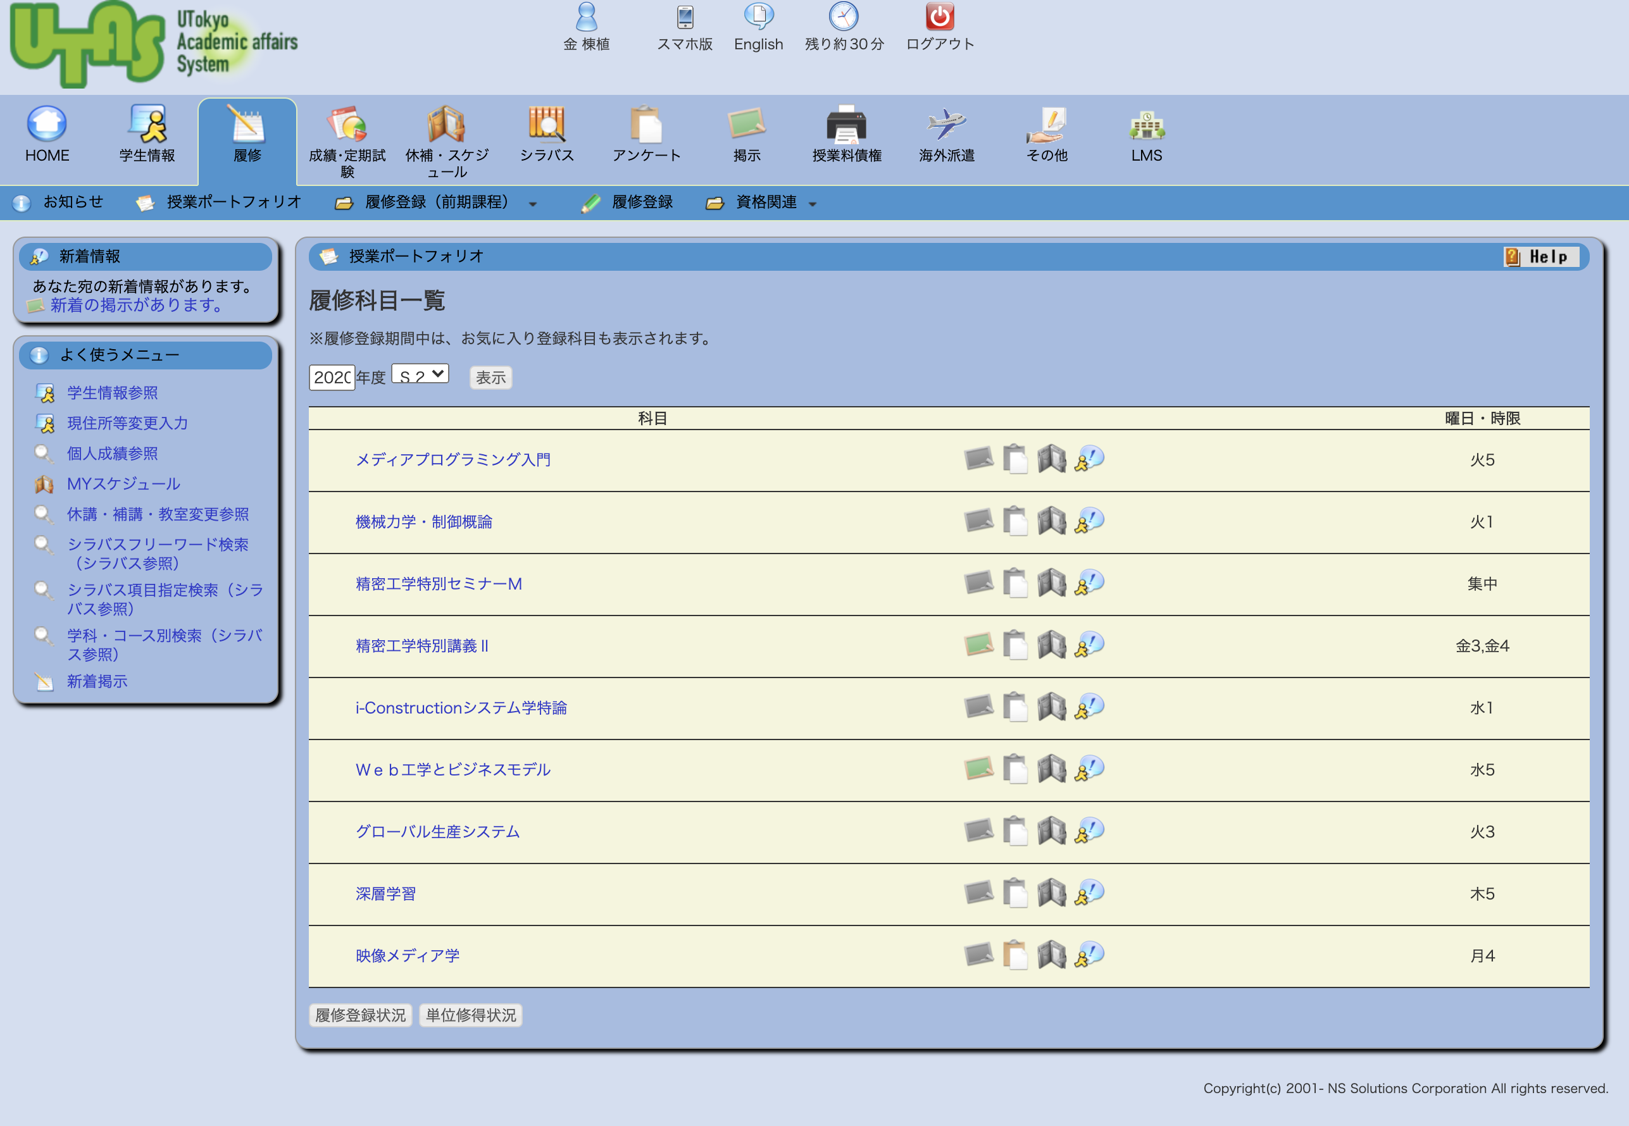
Task: Click the year input field
Action: pyautogui.click(x=332, y=378)
